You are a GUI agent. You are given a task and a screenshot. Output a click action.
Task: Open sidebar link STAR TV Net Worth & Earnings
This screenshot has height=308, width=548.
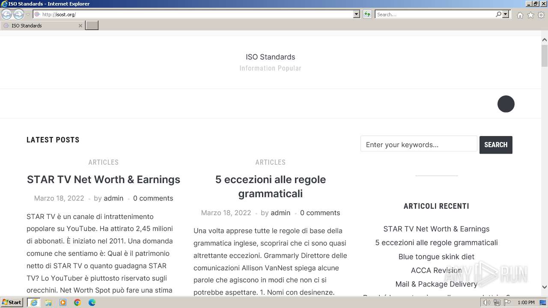coord(436,229)
